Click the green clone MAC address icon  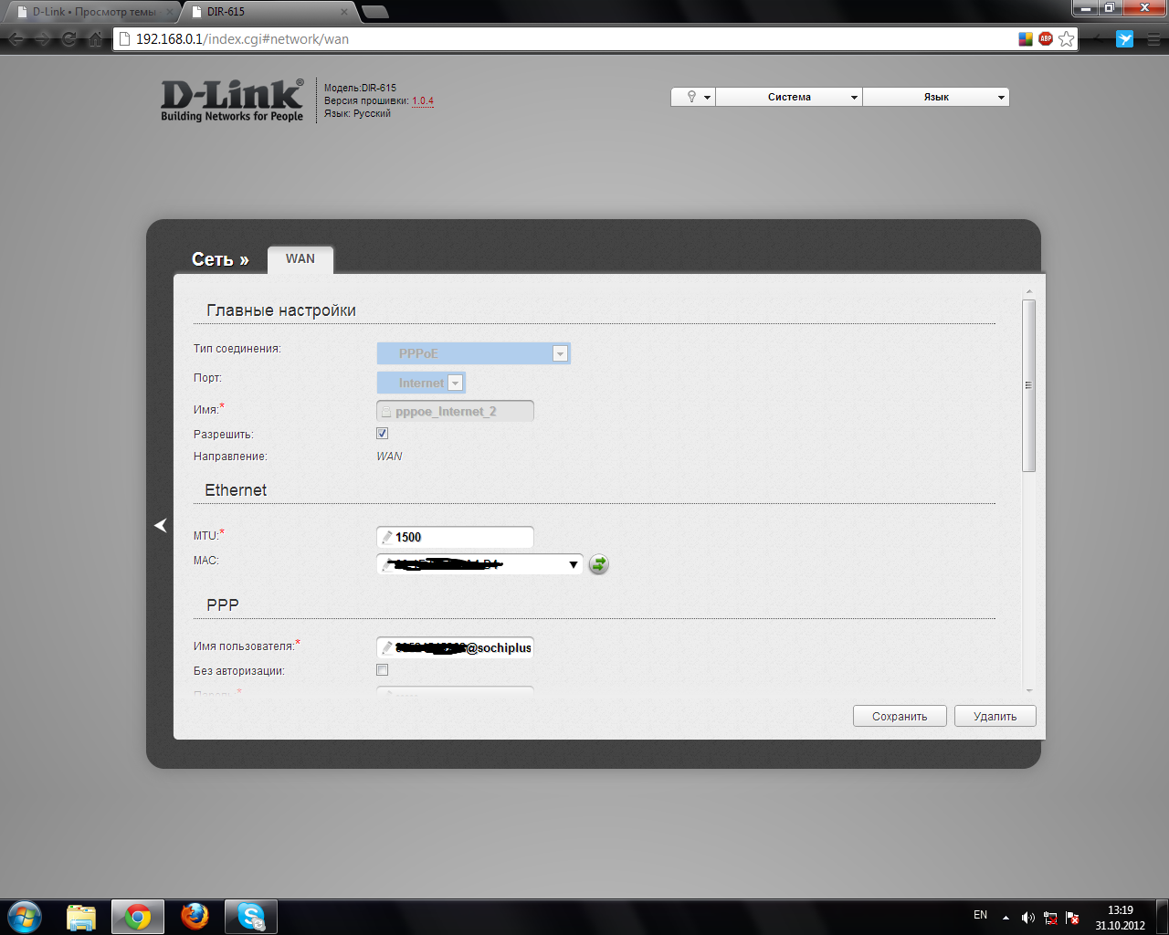(598, 564)
